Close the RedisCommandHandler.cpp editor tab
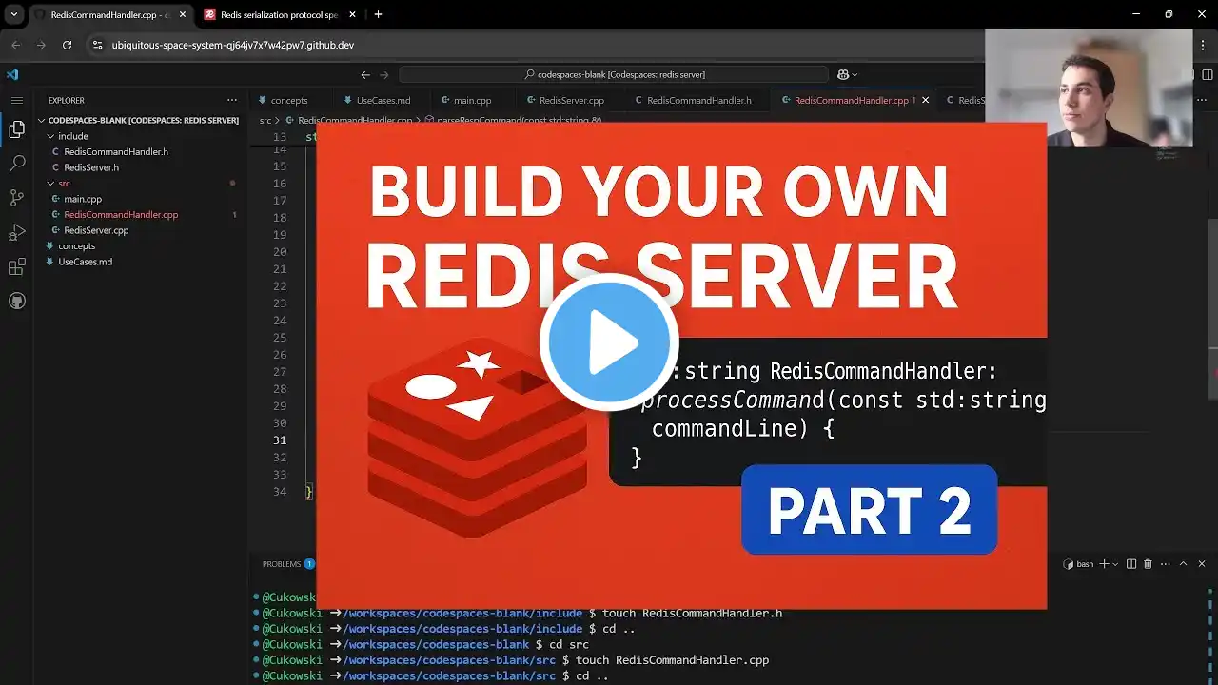Viewport: 1218px width, 685px height. click(x=925, y=100)
